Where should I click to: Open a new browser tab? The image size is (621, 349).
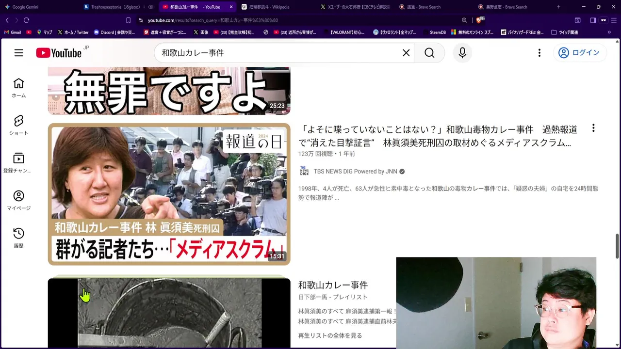558,7
